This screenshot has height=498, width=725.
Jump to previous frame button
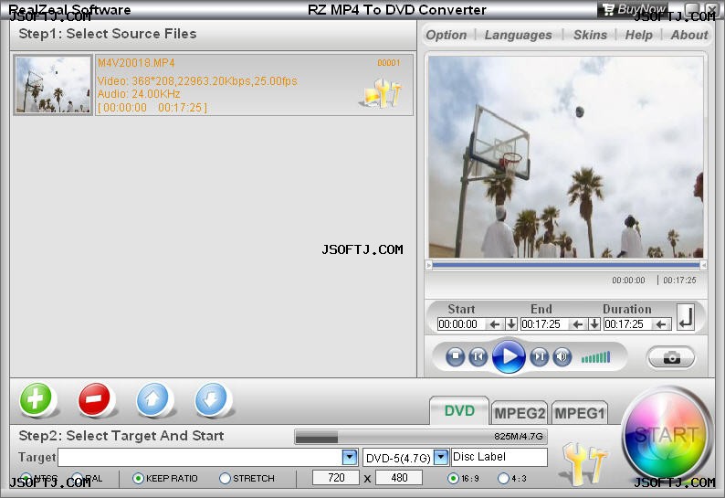(x=478, y=357)
